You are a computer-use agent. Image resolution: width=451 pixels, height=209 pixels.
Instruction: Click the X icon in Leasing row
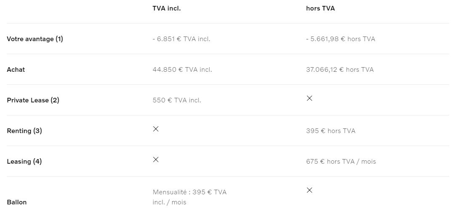tap(156, 159)
